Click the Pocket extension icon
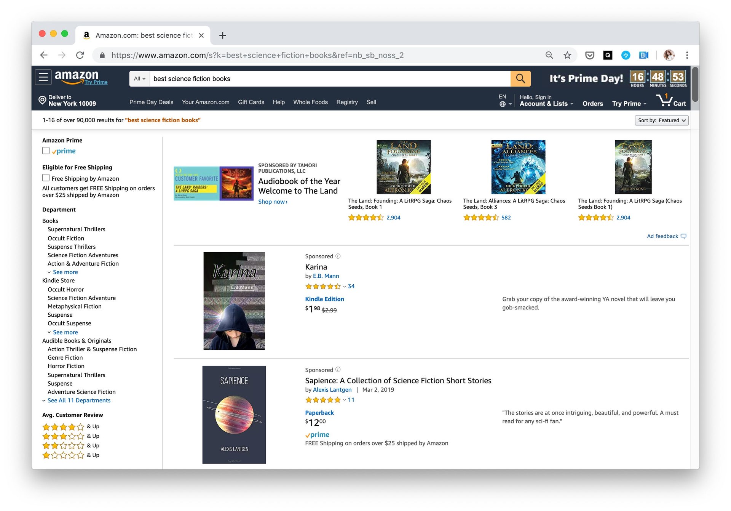 click(590, 55)
